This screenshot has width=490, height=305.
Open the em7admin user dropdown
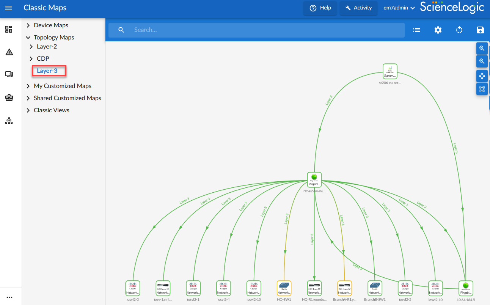399,8
